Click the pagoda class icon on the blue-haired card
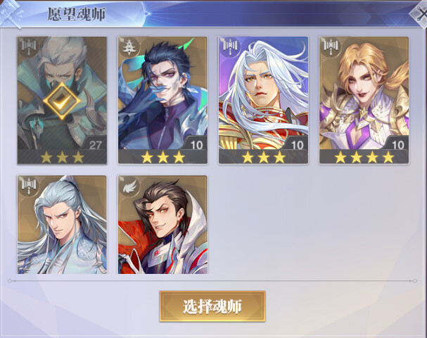Screen dimensions: 427x338 coord(129,46)
